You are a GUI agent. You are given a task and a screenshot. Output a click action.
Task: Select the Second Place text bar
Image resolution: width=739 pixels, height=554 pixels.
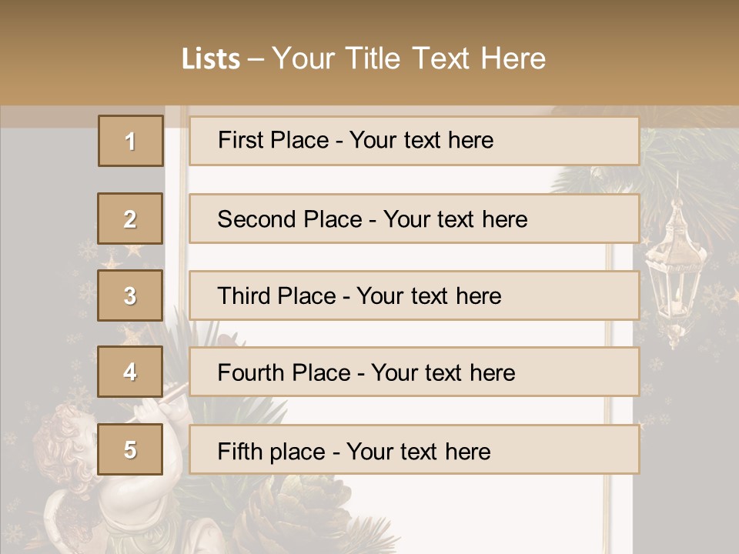click(x=413, y=219)
